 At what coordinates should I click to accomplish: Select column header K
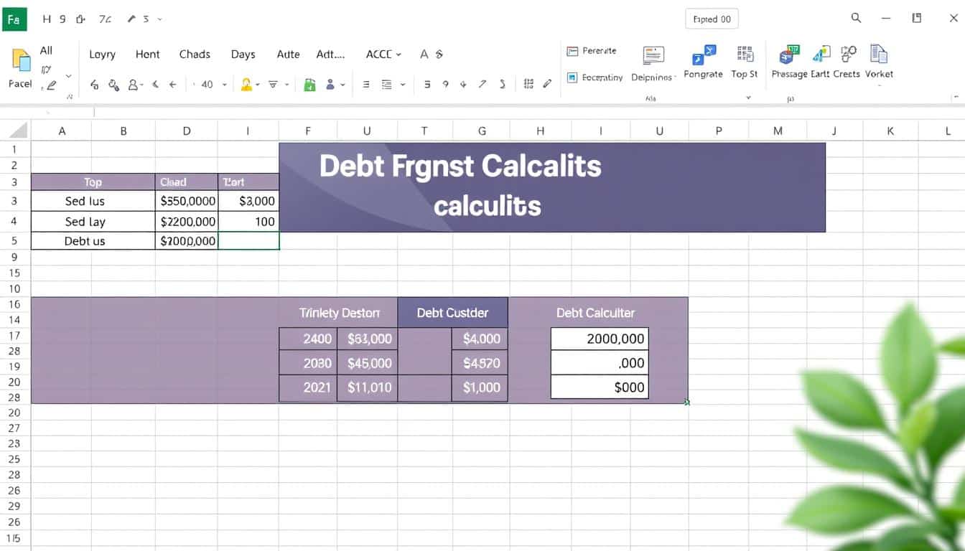(890, 131)
